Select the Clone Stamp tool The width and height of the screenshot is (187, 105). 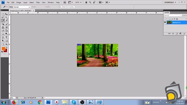coord(3,27)
